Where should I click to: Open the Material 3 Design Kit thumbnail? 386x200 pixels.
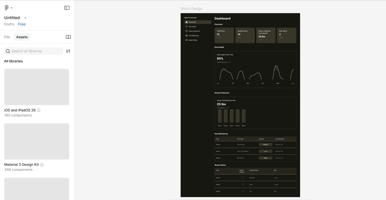pyautogui.click(x=37, y=141)
